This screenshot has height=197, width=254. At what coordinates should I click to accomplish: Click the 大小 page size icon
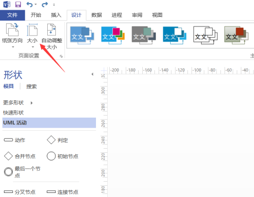coord(32,30)
